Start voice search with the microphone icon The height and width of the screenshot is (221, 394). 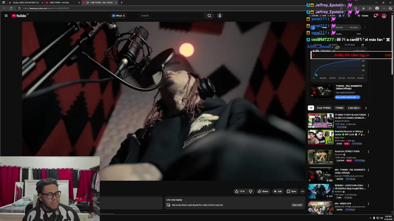click(219, 16)
